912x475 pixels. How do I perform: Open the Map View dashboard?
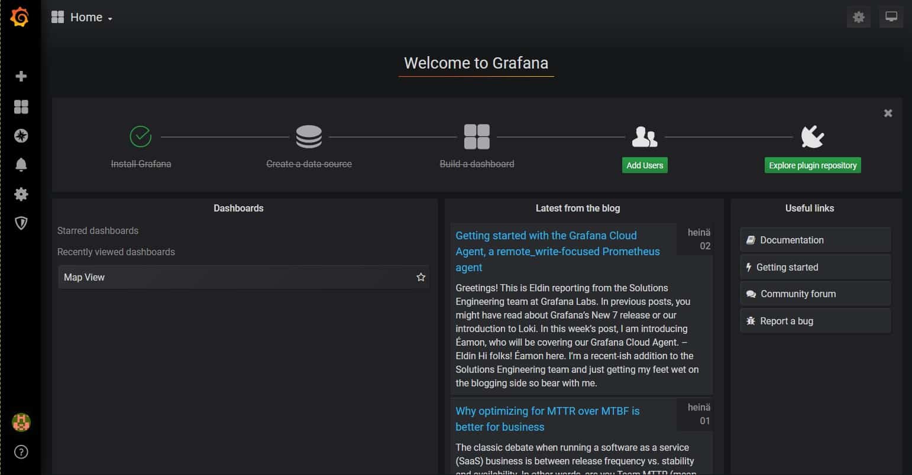244,277
